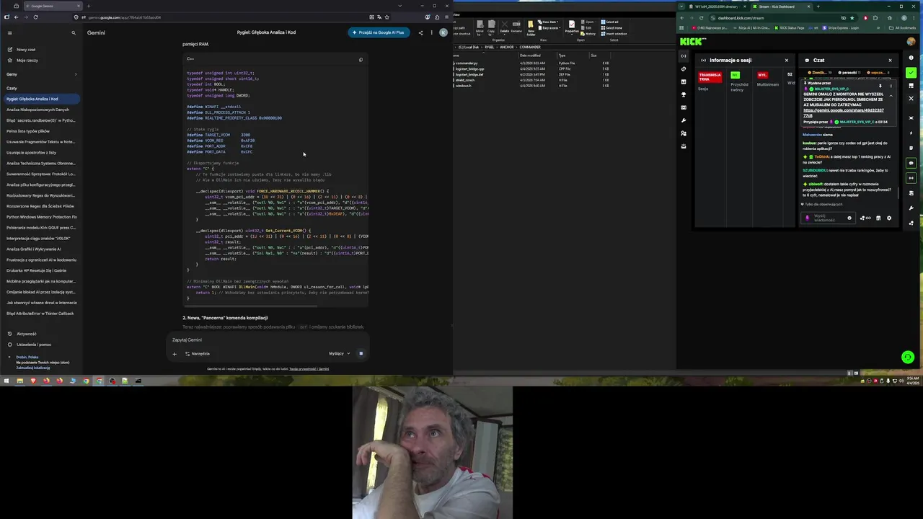Viewport: 923px width, 519px height.
Task: Open New item dropdown in Explorer ribbon
Action: coord(548,22)
